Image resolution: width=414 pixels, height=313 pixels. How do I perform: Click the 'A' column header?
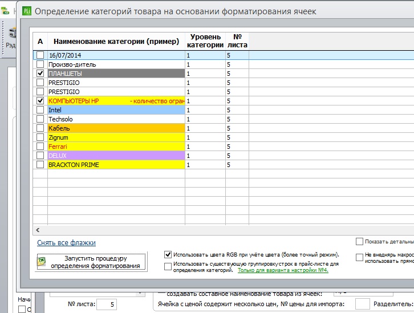40,42
